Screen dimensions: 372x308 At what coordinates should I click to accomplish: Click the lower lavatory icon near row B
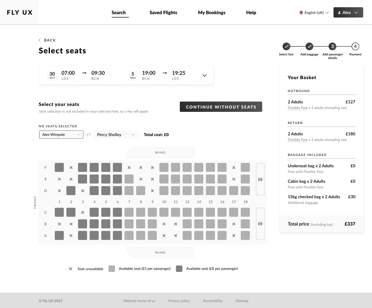pos(260,223)
